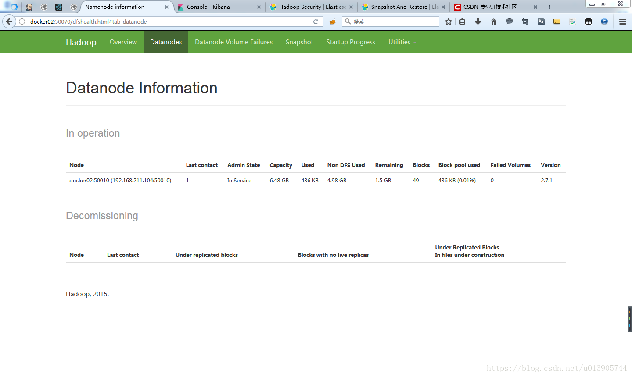The height and width of the screenshot is (377, 632).
Task: Expand the Utilities dropdown menu
Action: 402,42
